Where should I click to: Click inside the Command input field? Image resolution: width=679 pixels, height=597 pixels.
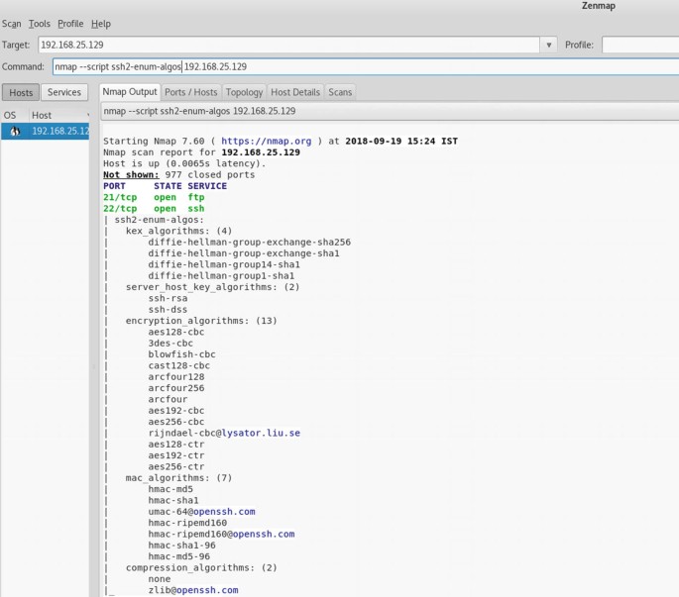[x=366, y=66]
